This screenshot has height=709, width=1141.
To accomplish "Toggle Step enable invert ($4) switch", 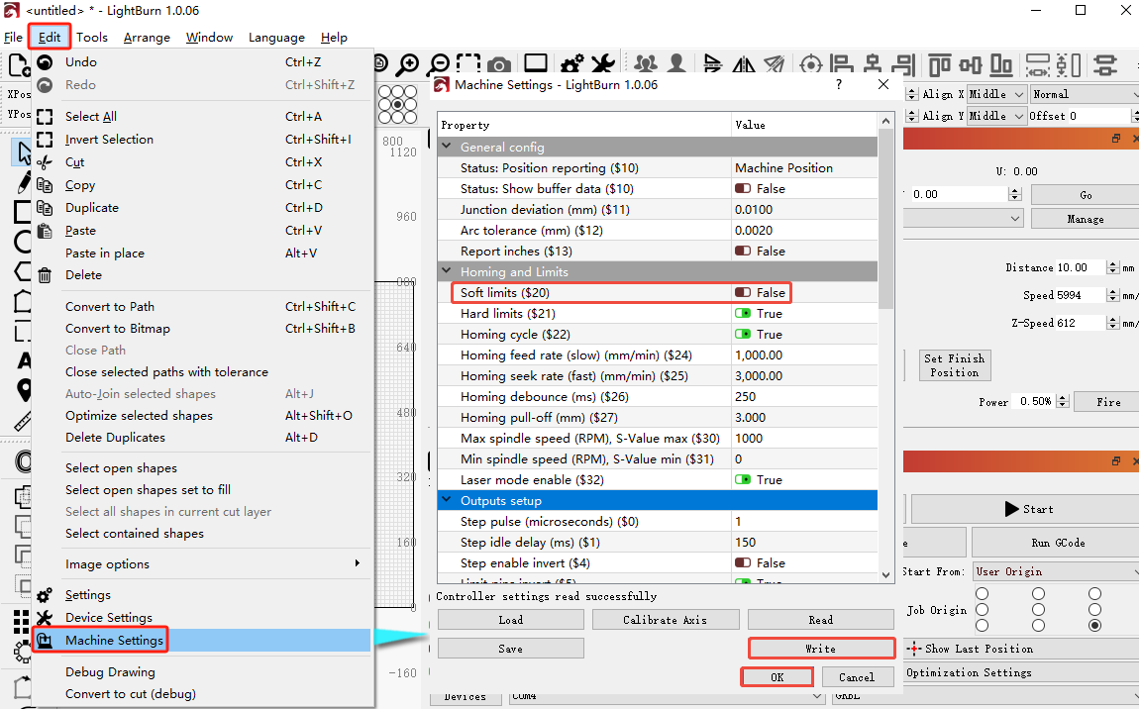I will point(743,562).
